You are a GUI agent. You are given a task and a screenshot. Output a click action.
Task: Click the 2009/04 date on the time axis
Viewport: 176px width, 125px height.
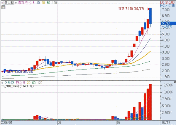[x=6, y=122]
